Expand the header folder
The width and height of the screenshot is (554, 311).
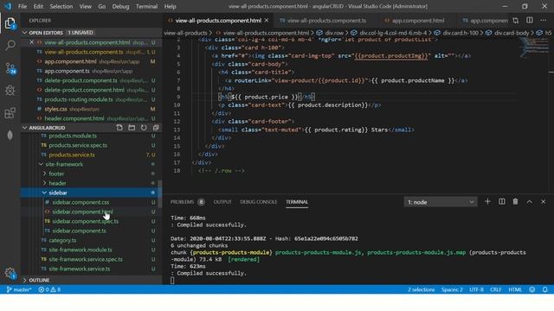point(44,183)
